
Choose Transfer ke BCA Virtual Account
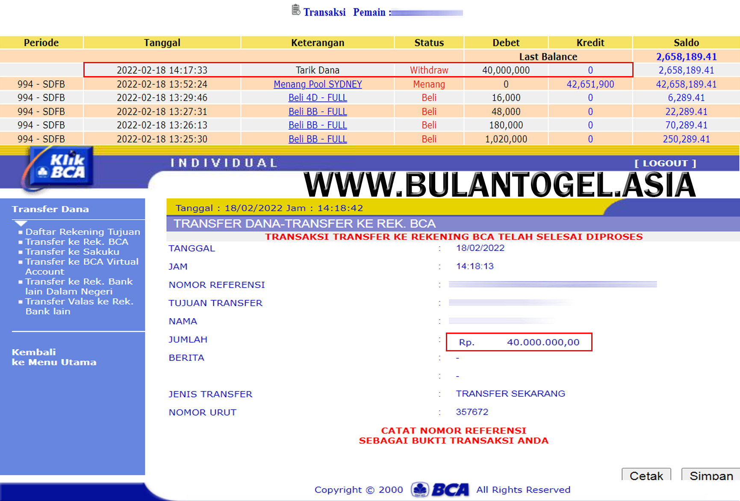tap(82, 266)
